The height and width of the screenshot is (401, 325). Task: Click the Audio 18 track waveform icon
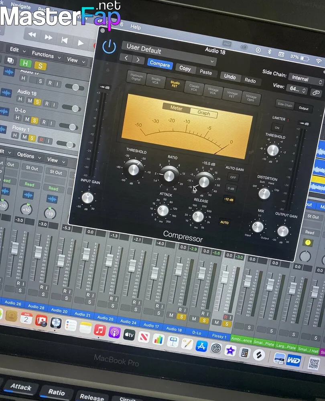[x=8, y=93]
